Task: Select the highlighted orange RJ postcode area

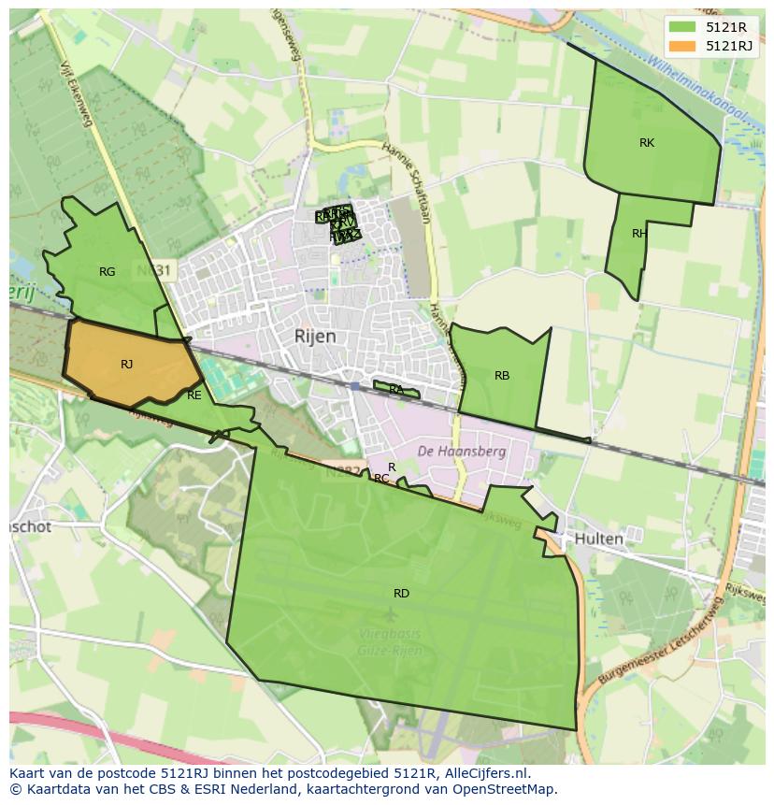Action: 126,365
